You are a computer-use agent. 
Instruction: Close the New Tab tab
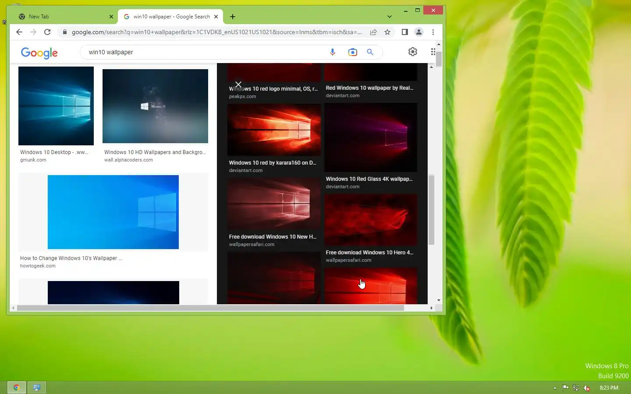point(111,17)
